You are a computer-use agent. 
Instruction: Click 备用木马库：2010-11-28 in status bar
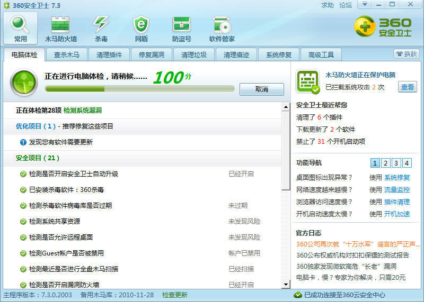[117, 295]
